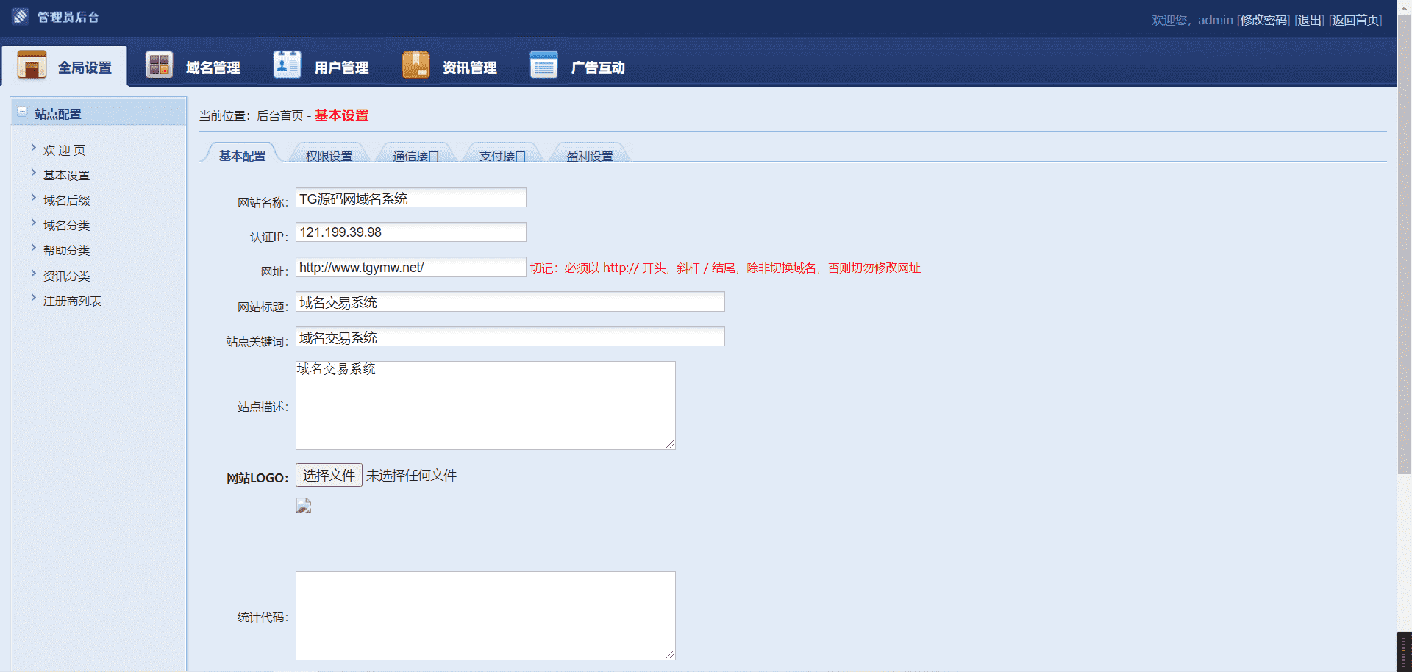
Task: Open the 用户管理 contact icon
Action: click(287, 65)
